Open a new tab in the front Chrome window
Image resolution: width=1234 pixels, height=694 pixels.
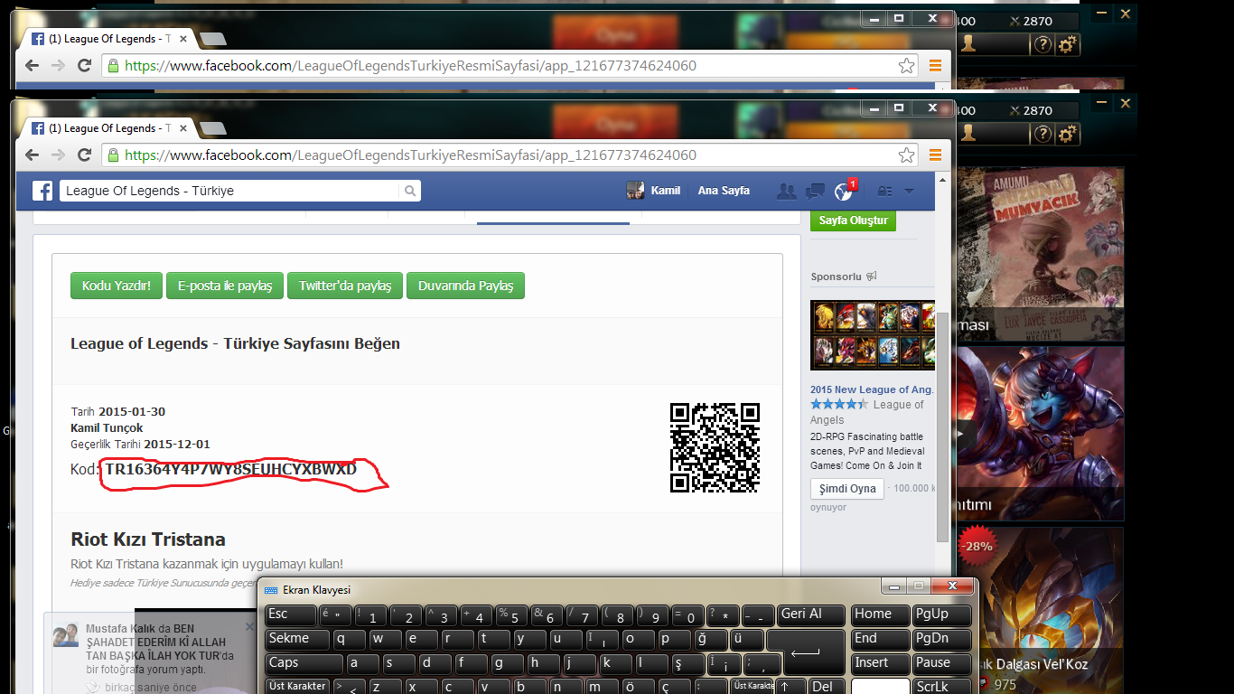pyautogui.click(x=213, y=128)
